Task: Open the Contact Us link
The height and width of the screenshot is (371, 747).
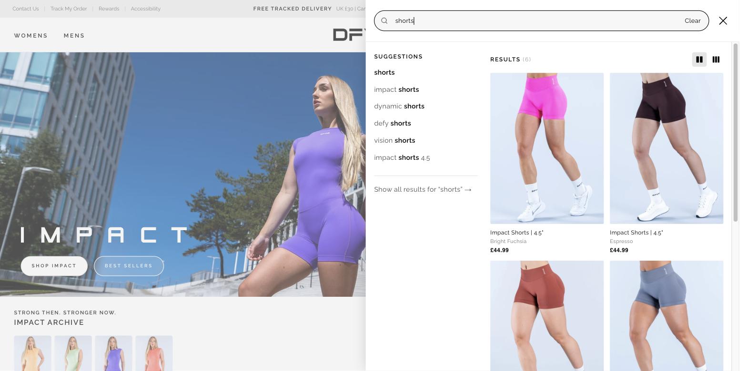Action: pyautogui.click(x=26, y=9)
